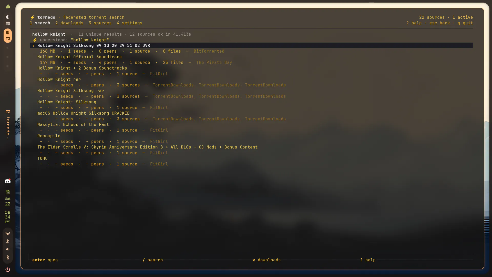Open the calendar icon above Sat 22
Viewport: 492px width, 277px height.
(8, 192)
